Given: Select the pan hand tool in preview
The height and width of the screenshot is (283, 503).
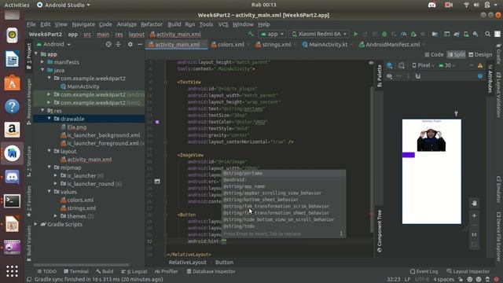Looking at the screenshot, I should (474, 203).
